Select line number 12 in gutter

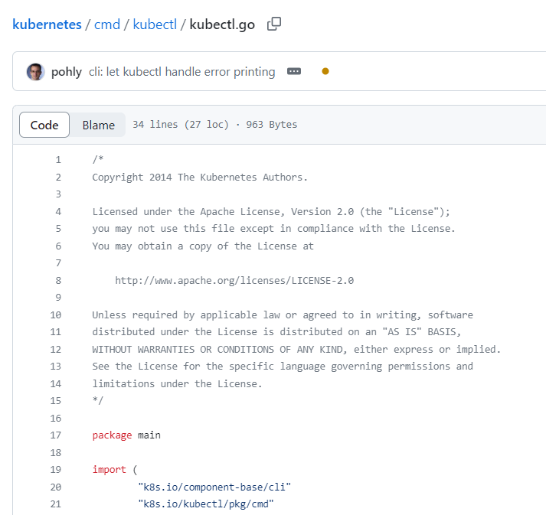(x=56, y=349)
